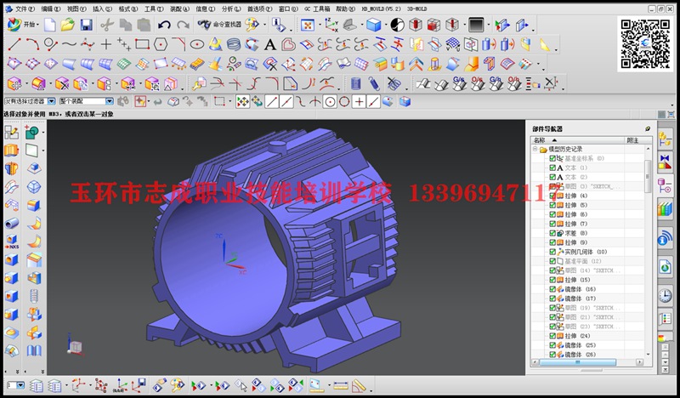
Task: Click the Fit view icon
Action: 308,26
